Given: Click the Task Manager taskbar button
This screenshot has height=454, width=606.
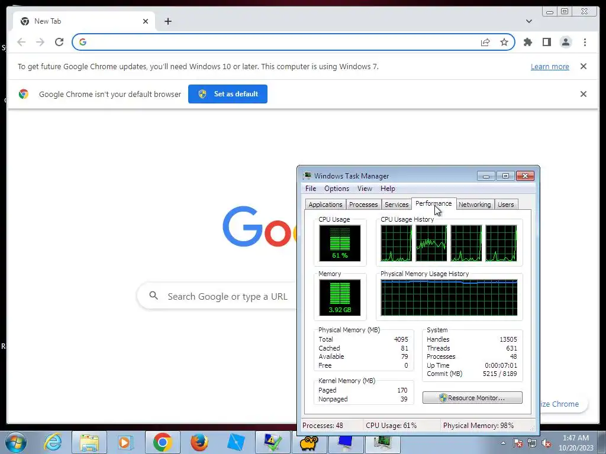Looking at the screenshot, I should tap(383, 443).
